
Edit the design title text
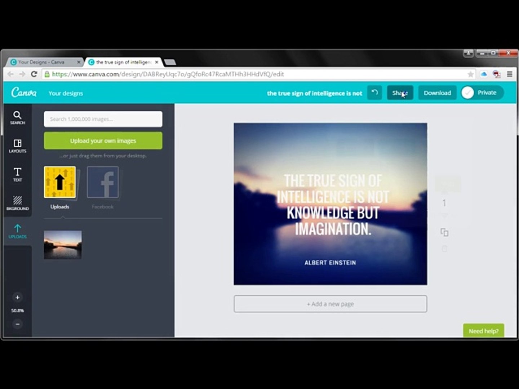pyautogui.click(x=314, y=93)
